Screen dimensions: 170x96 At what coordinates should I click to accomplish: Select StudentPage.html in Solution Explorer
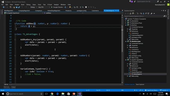pos(137,72)
